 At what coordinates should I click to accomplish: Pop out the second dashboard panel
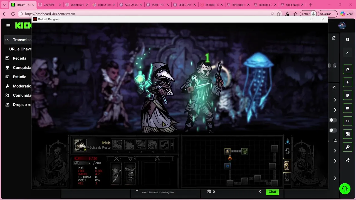tap(333, 87)
